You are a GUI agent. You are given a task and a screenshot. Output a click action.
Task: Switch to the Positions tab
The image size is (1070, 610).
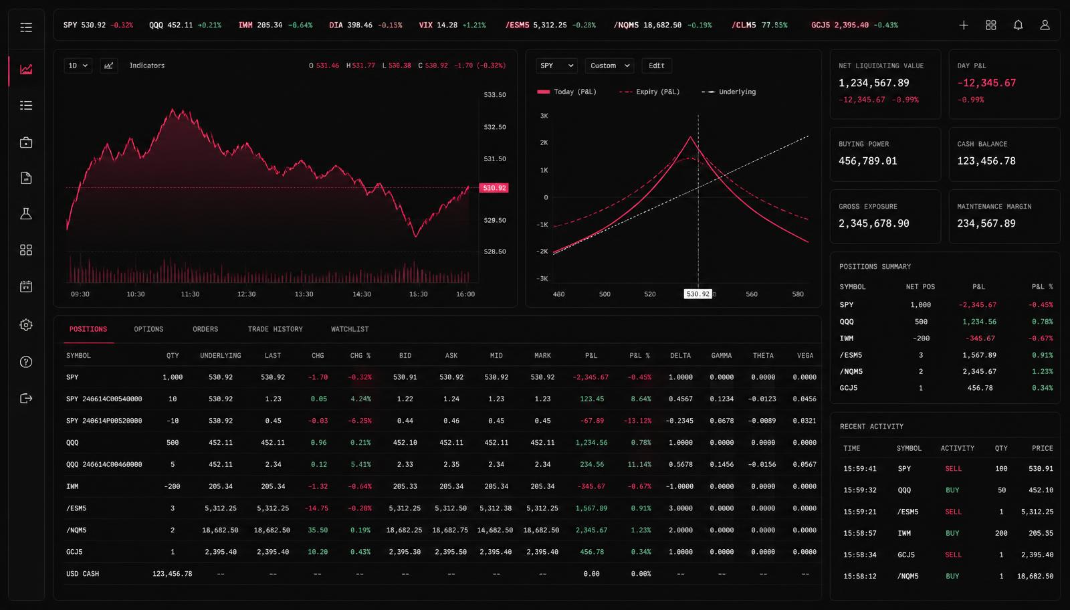click(88, 329)
